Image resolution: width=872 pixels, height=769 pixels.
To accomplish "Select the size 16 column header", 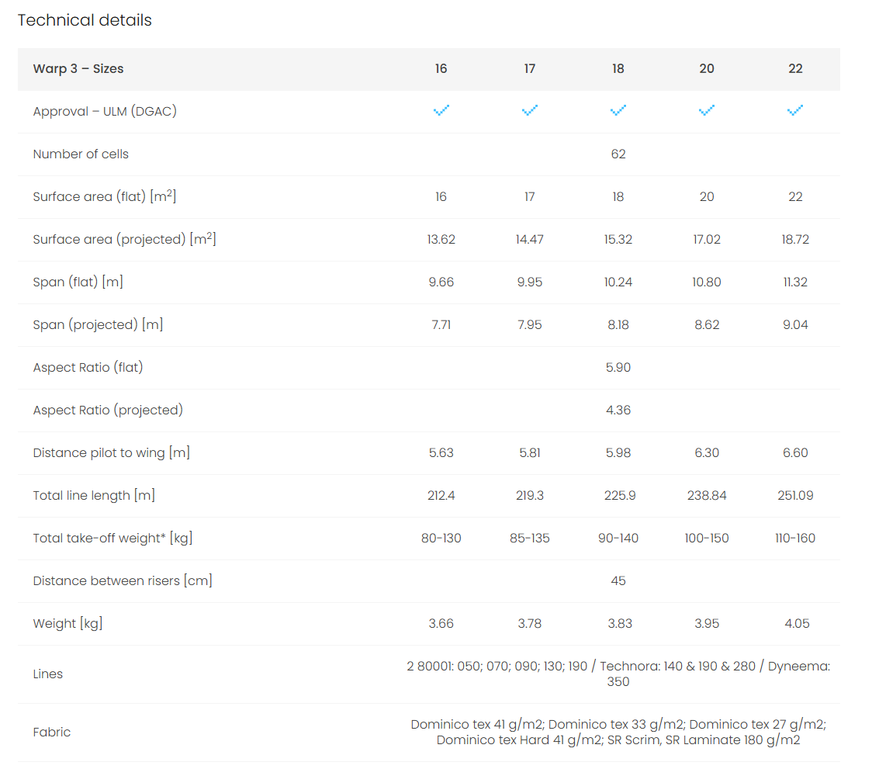I will point(441,69).
